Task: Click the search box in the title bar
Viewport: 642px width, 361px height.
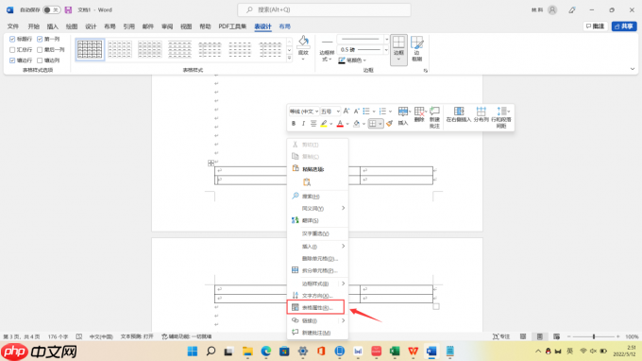Action: tap(324, 9)
